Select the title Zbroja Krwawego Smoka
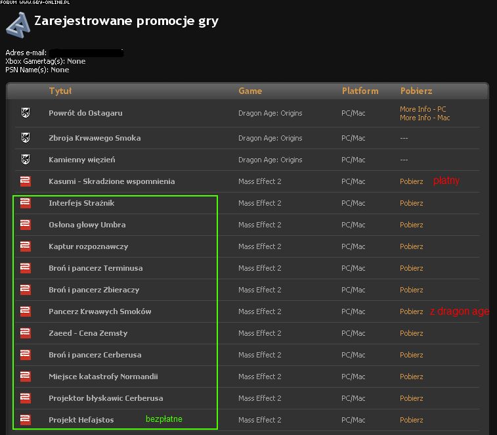 tap(95, 138)
